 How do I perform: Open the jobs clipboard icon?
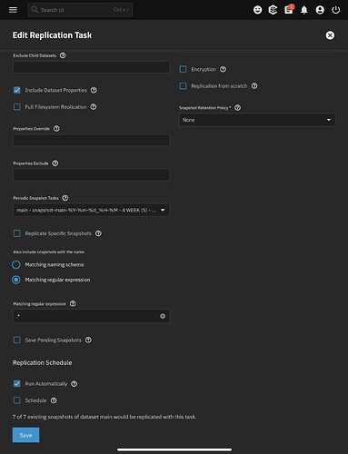pos(289,10)
